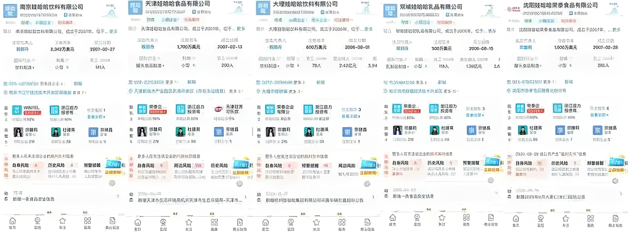Open document icon in 沈阳娃哈哈荣泰食品 bottom bar
Viewport: 628px width, 233px height.
[x=616, y=218]
